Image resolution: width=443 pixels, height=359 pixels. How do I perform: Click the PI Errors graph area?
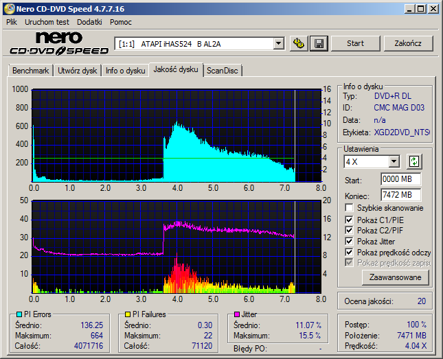[177, 136]
